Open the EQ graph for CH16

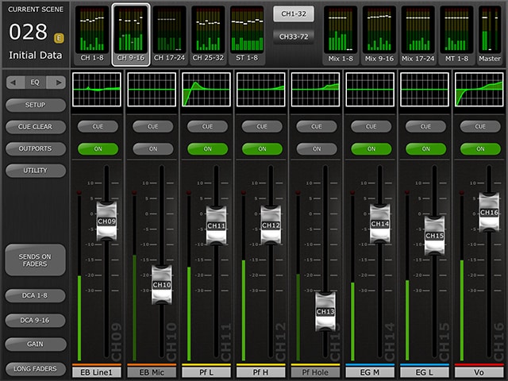click(479, 90)
